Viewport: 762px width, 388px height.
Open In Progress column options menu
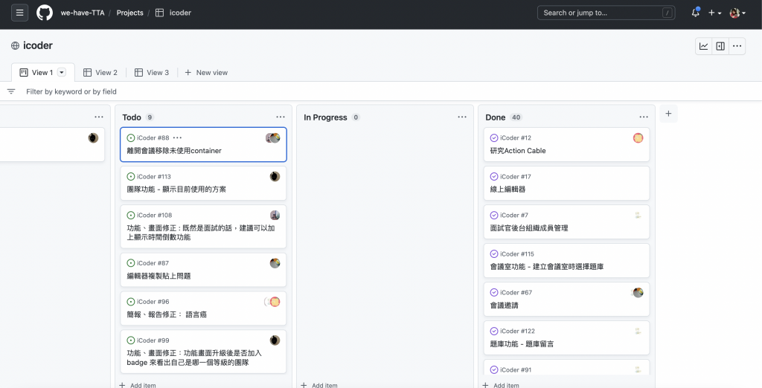click(x=462, y=117)
